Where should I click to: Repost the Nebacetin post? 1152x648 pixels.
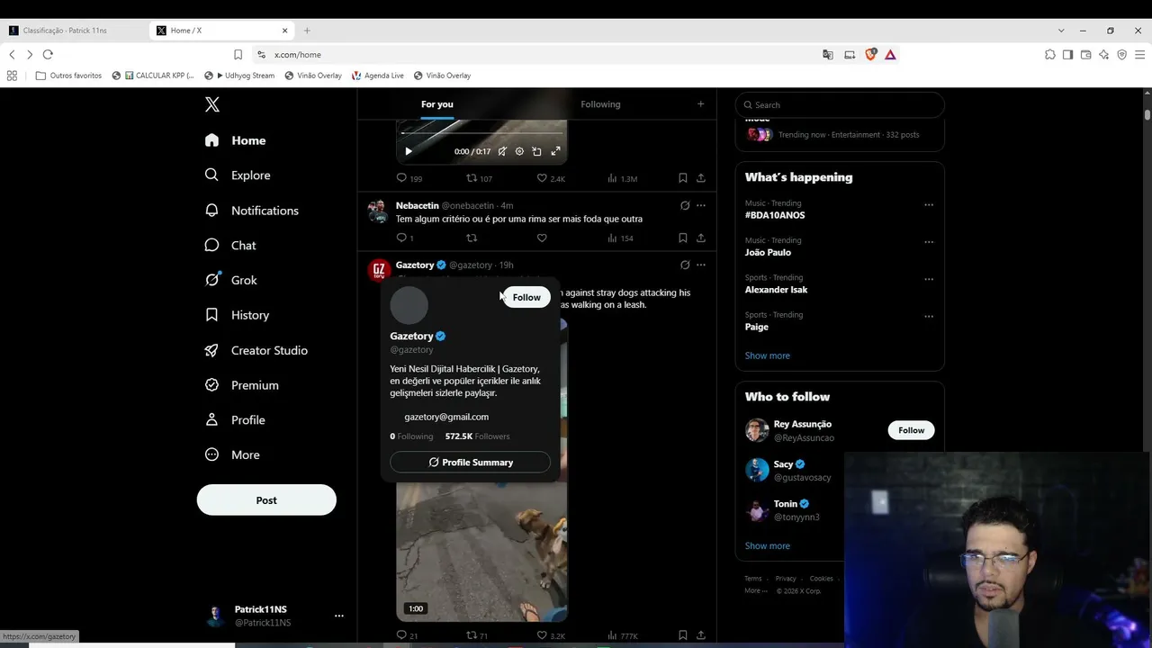[x=472, y=238]
